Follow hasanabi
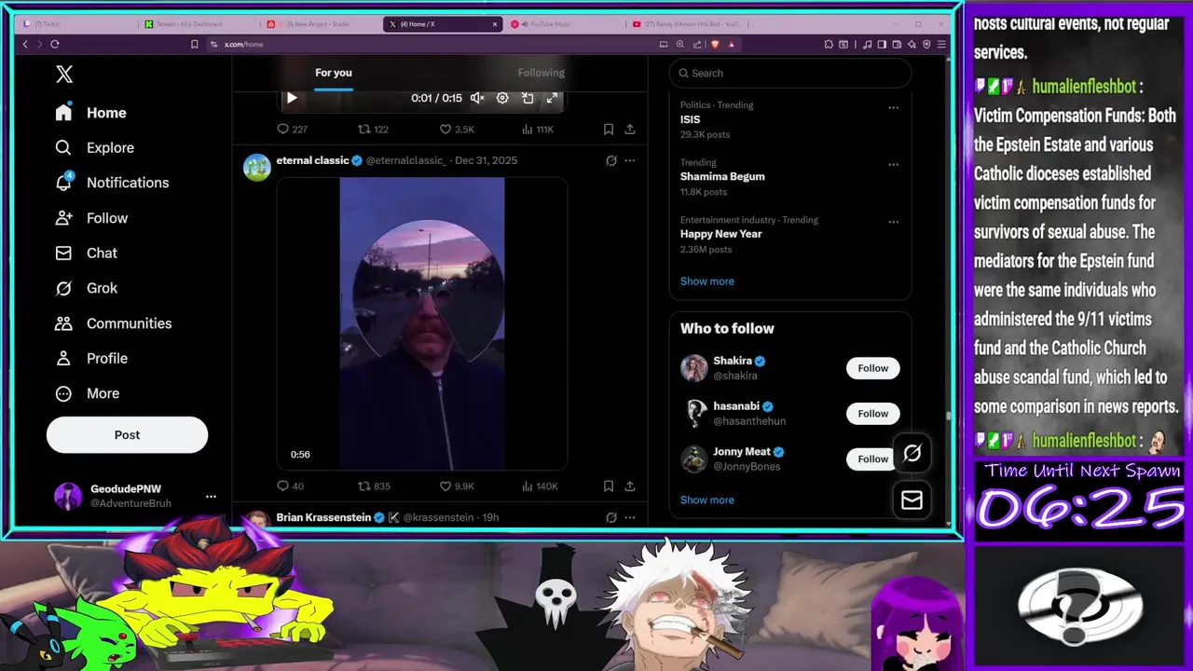This screenshot has width=1193, height=671. coord(872,414)
